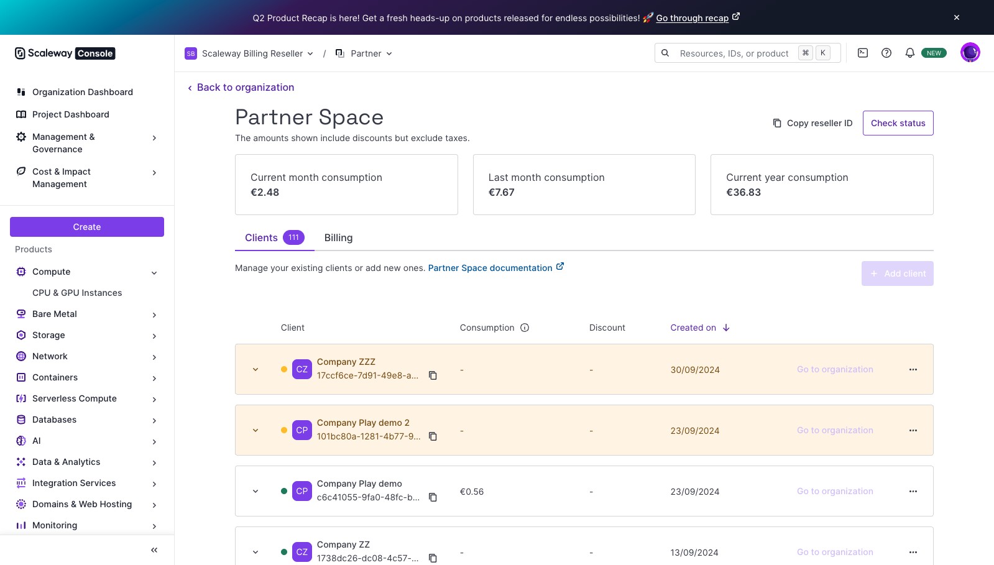Open Current month consumption card
This screenshot has width=994, height=565.
tap(346, 185)
